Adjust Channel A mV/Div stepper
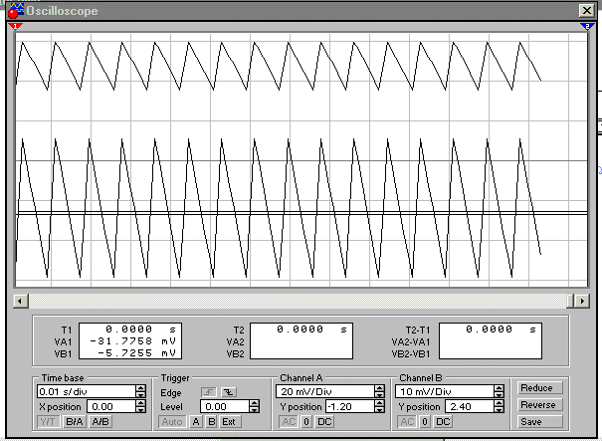This screenshot has height=441, width=602. click(x=379, y=391)
